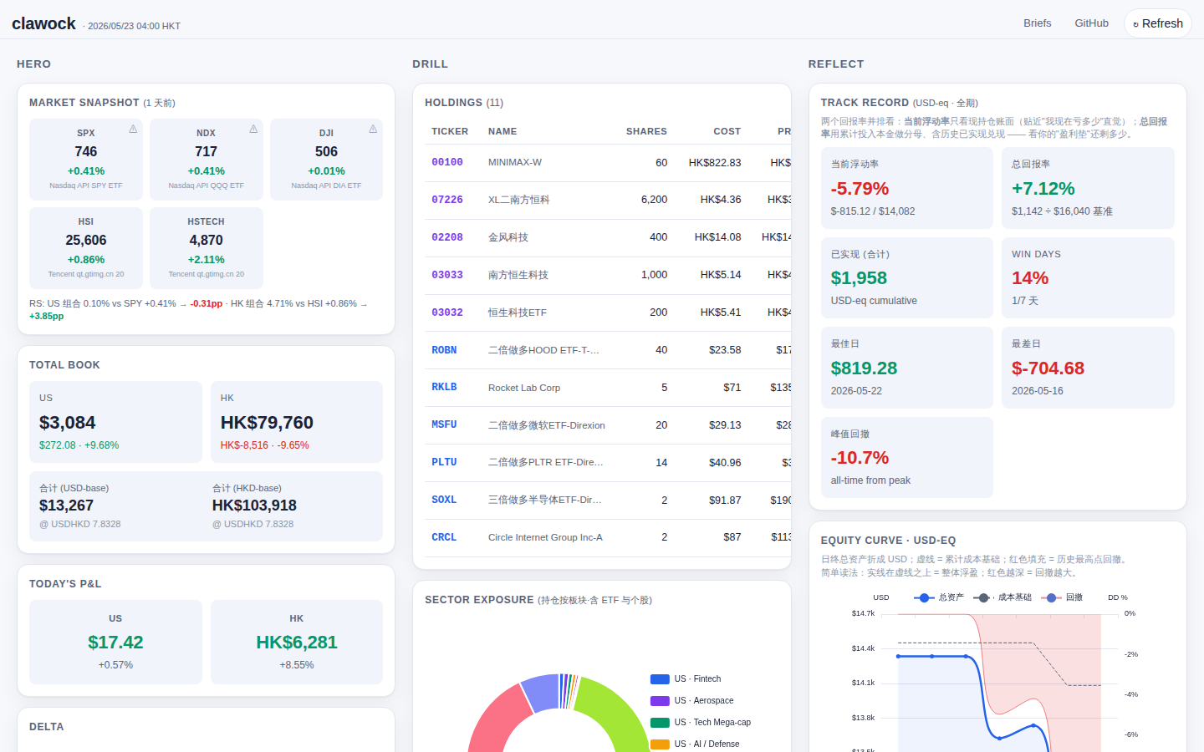Click the 2026/05/23 04:00 HKT timestamp
The width and height of the screenshot is (1204, 752).
134,26
